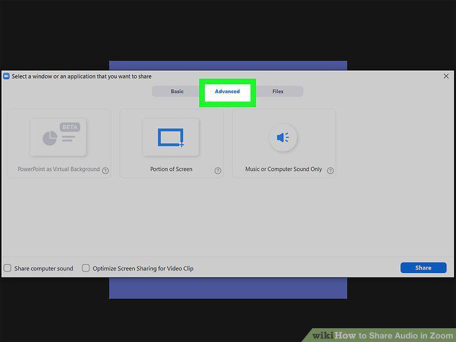Switch to the Files tab
Screen dimensions: 456x342
[277, 91]
